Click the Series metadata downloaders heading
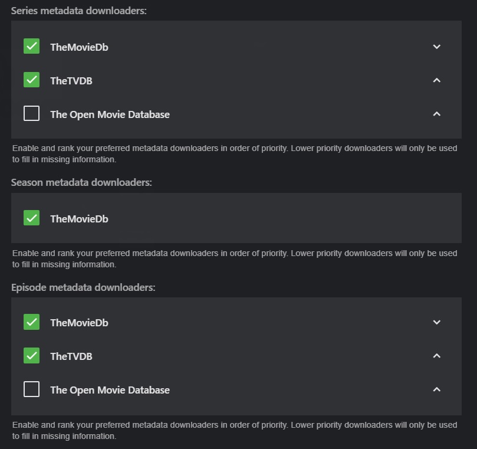The width and height of the screenshot is (477, 449). [x=78, y=11]
